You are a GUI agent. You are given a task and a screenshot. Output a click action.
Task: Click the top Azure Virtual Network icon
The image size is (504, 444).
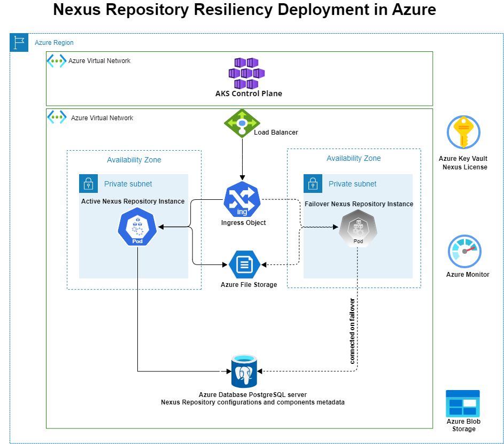point(57,61)
